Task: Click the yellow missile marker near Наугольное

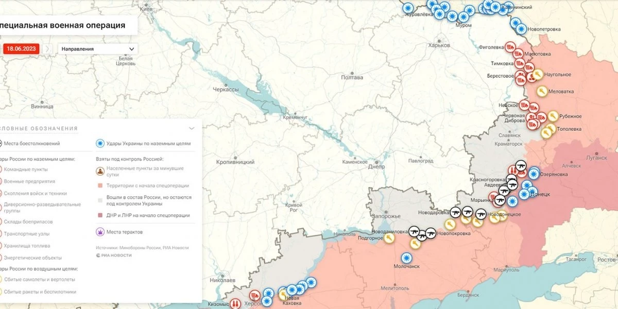Action: [x=538, y=75]
